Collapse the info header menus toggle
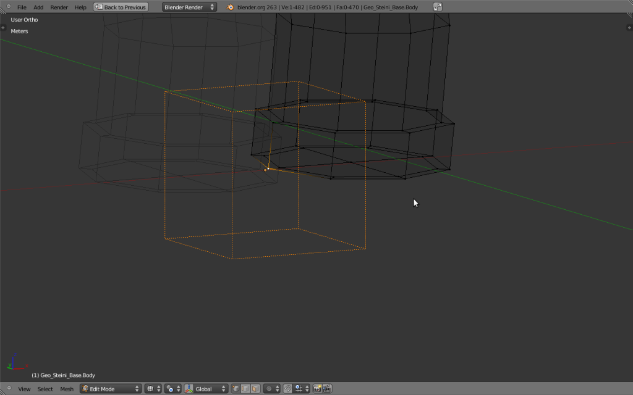The height and width of the screenshot is (395, 633). (9, 6)
